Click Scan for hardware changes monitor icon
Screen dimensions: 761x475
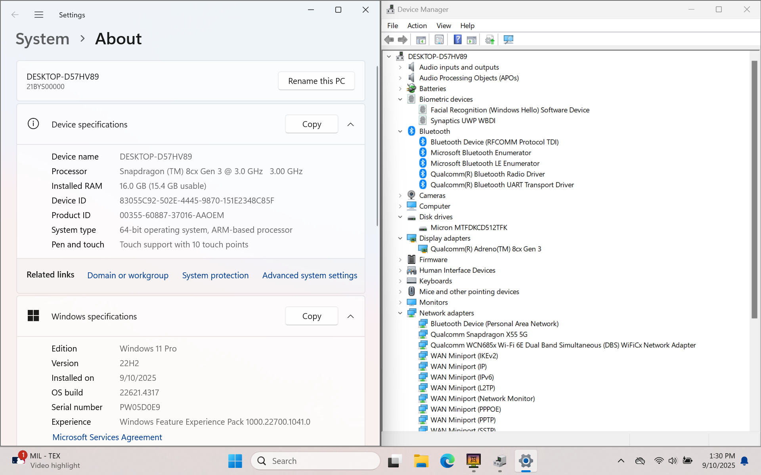tap(508, 40)
